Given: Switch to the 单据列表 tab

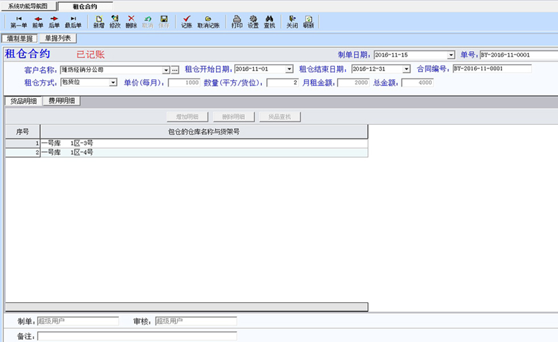Looking at the screenshot, I should coord(58,38).
